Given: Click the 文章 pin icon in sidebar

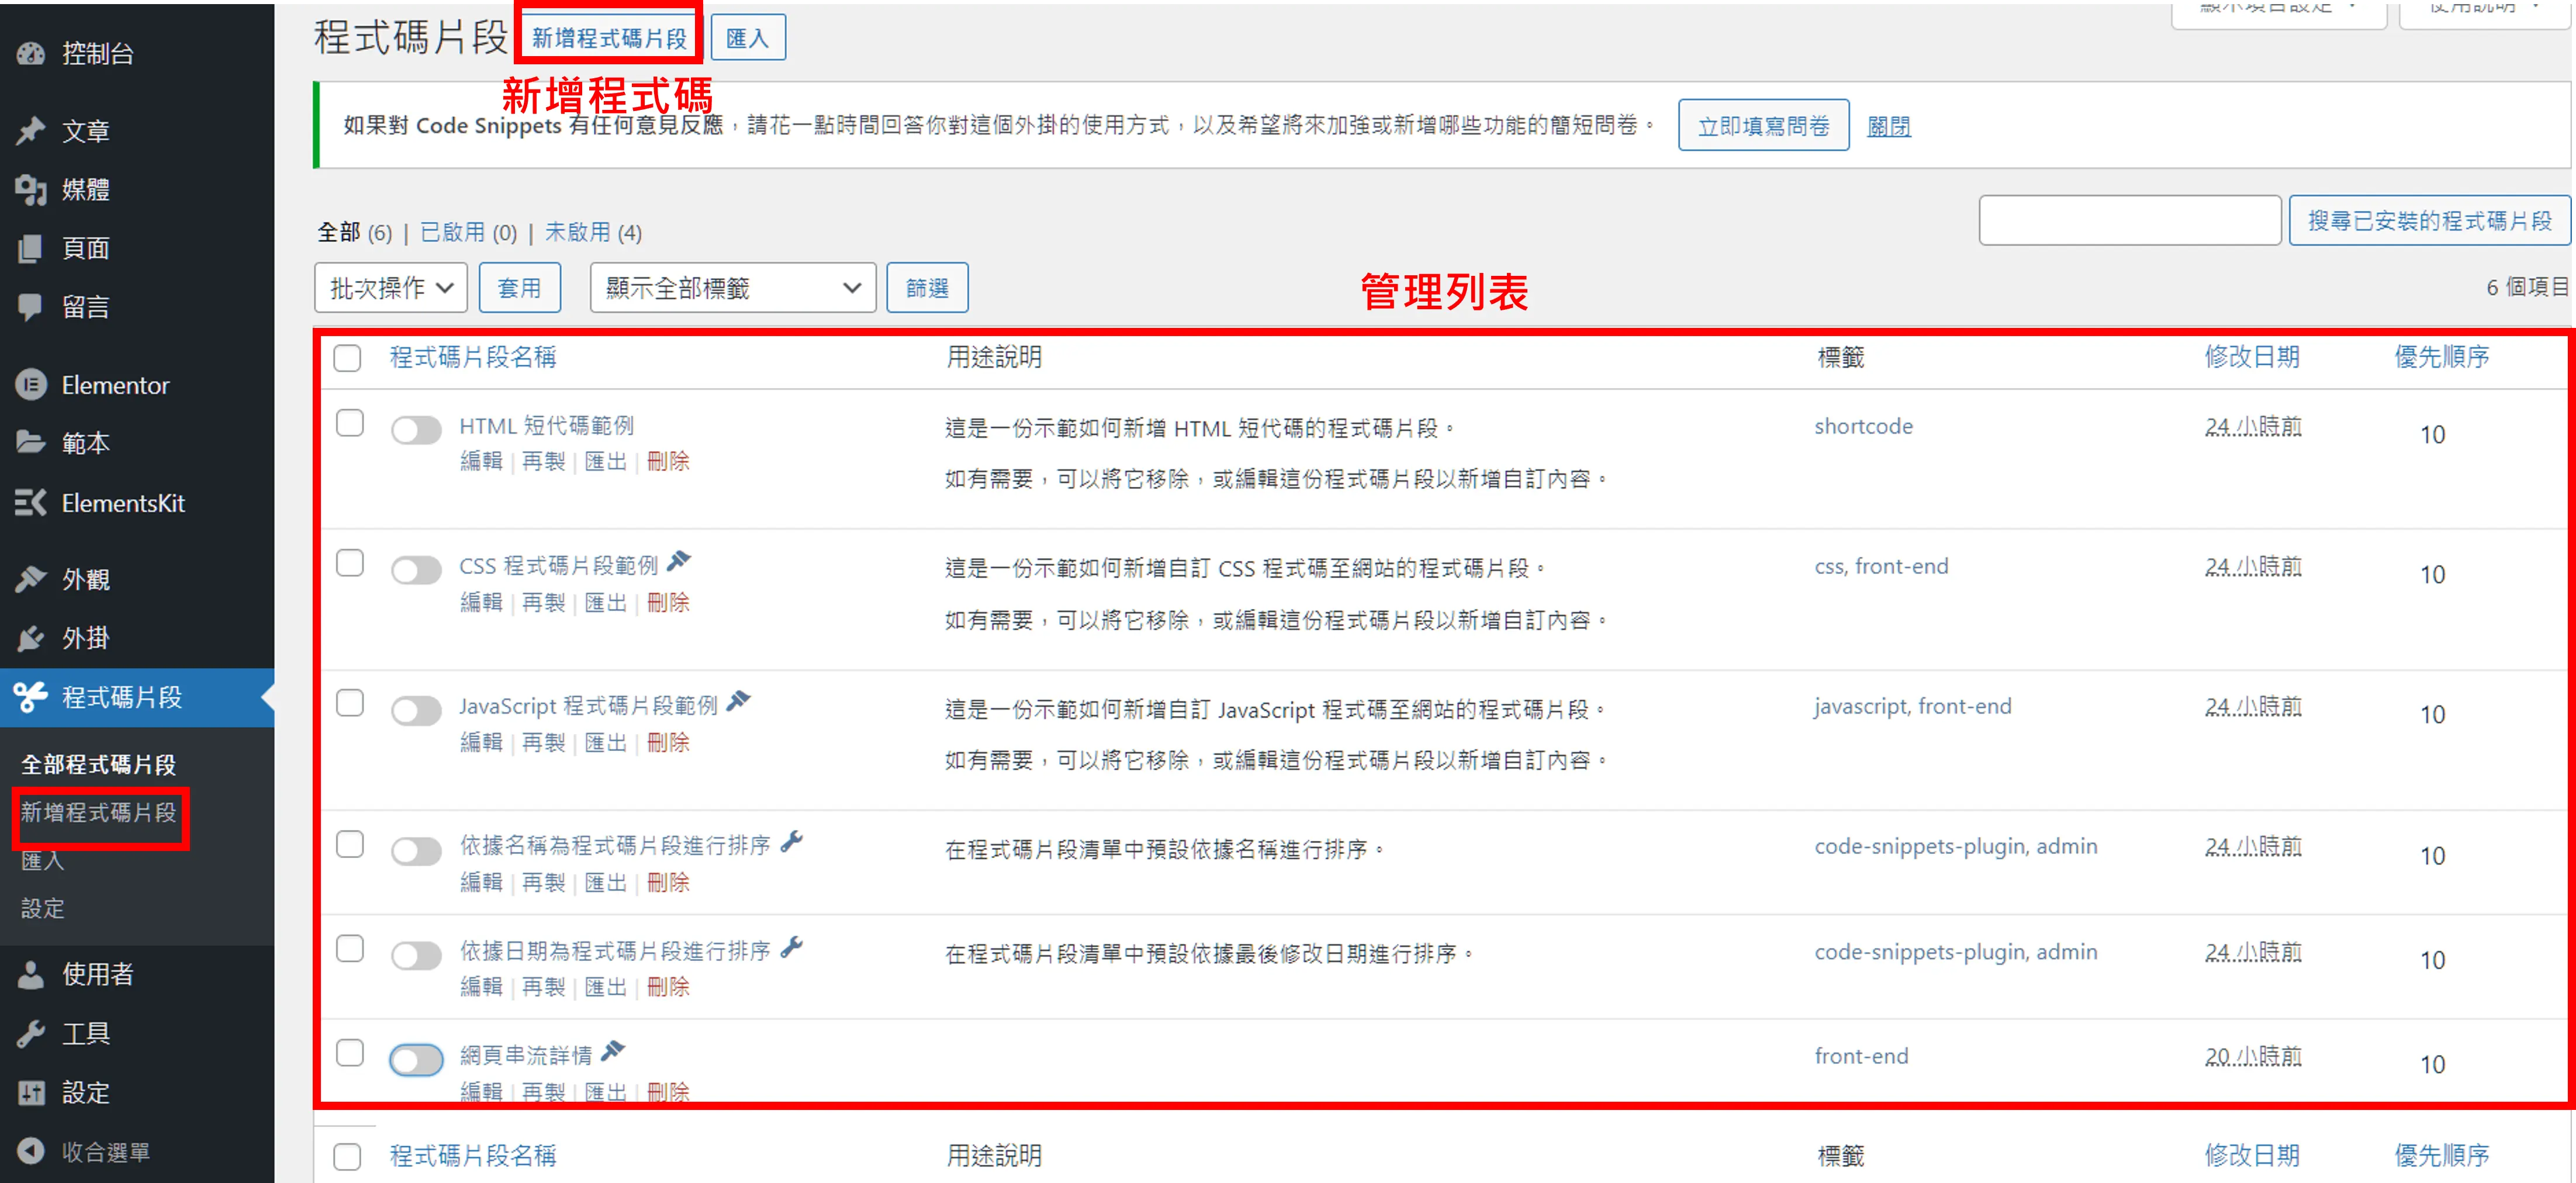Looking at the screenshot, I should point(30,131).
